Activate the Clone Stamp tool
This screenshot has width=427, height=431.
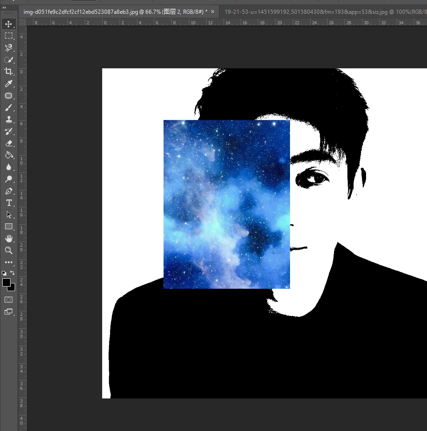(8, 120)
